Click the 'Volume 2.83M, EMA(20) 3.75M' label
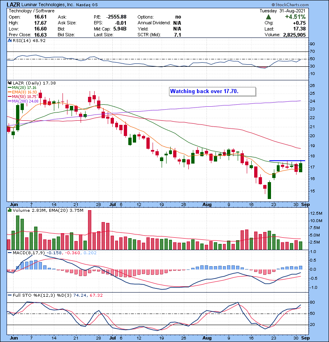Image resolution: width=329 pixels, height=342 pixels. pyautogui.click(x=48, y=210)
